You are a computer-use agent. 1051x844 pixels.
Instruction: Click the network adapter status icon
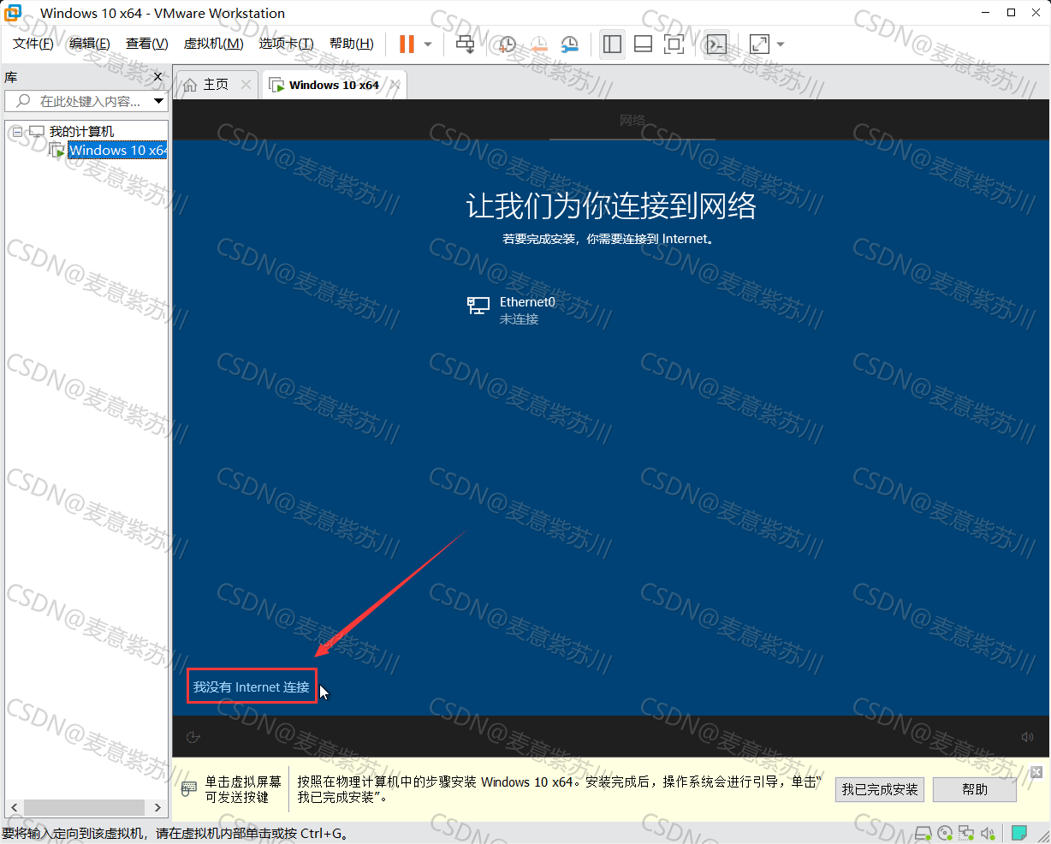coord(966,833)
